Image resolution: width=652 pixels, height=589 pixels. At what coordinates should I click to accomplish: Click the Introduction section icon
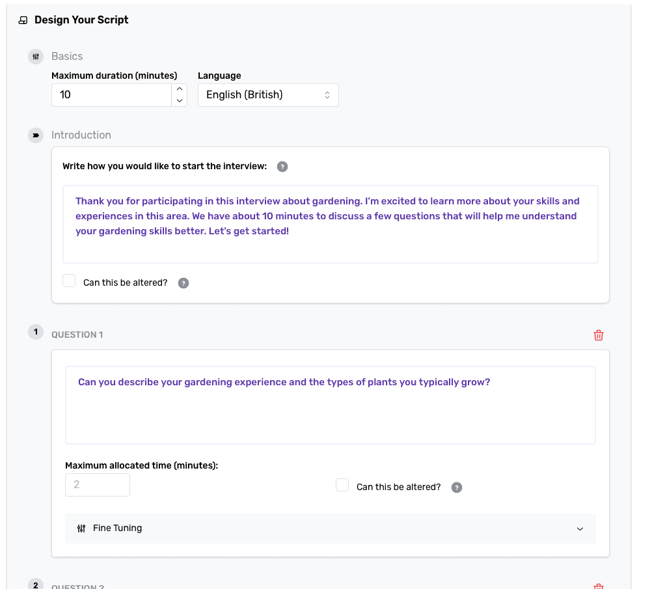tap(36, 135)
